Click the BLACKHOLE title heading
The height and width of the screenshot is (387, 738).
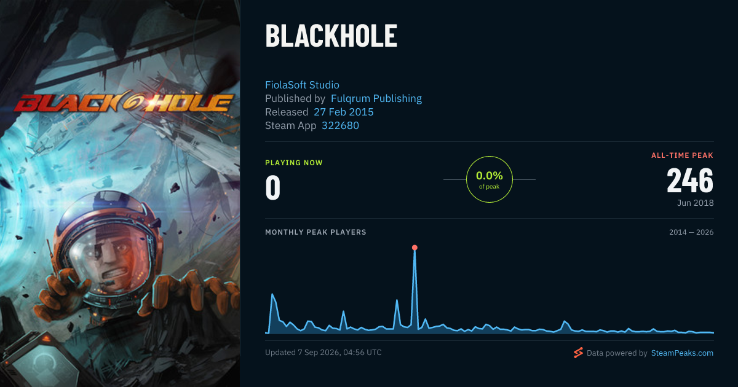(x=331, y=37)
